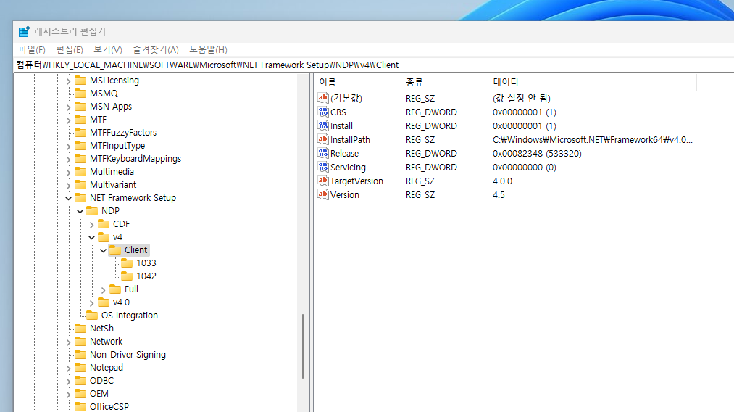
Task: Expand the Multimedia key
Action: pos(68,173)
